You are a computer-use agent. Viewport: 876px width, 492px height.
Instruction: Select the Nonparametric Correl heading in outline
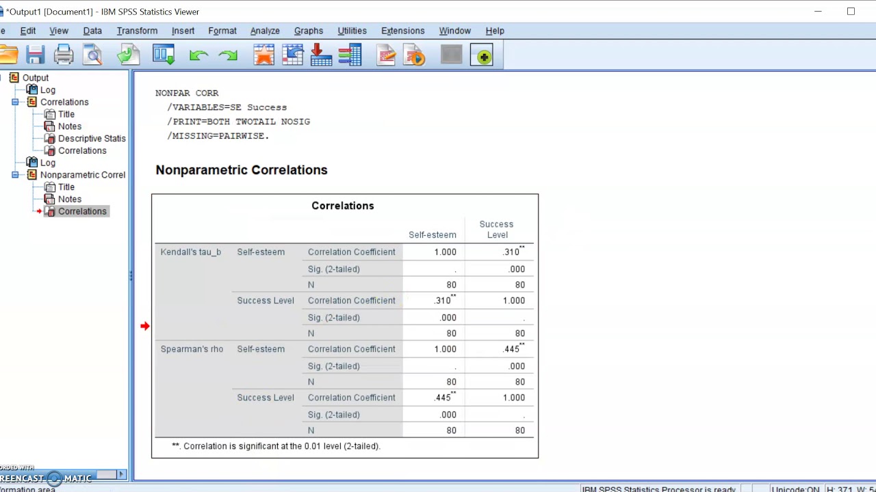[83, 175]
